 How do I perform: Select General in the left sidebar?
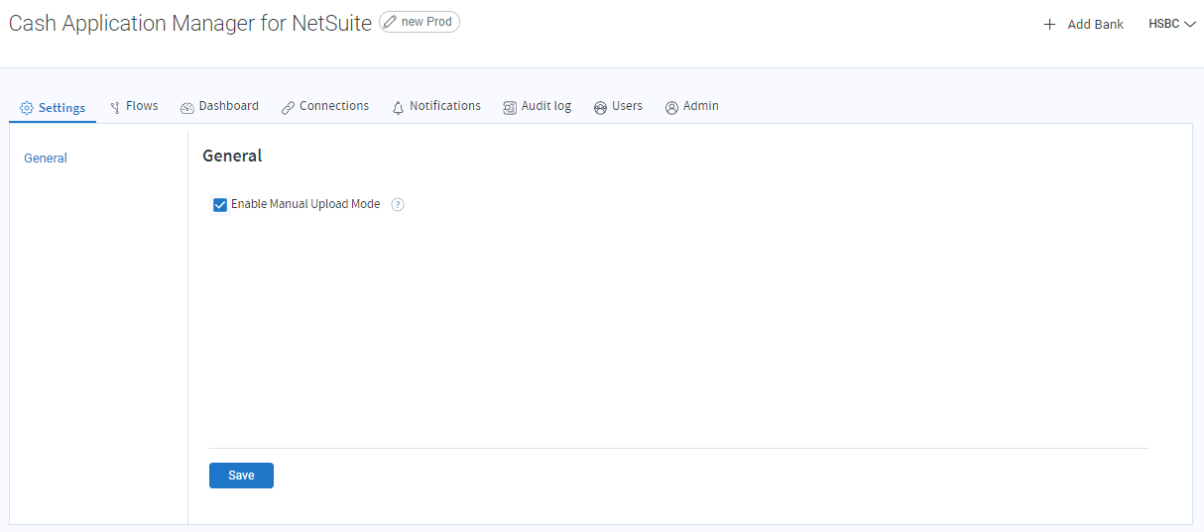46,159
